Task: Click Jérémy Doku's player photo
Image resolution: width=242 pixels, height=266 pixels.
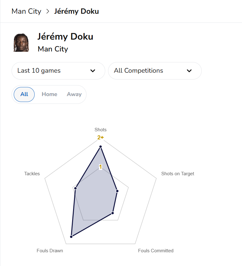Action: [21, 43]
